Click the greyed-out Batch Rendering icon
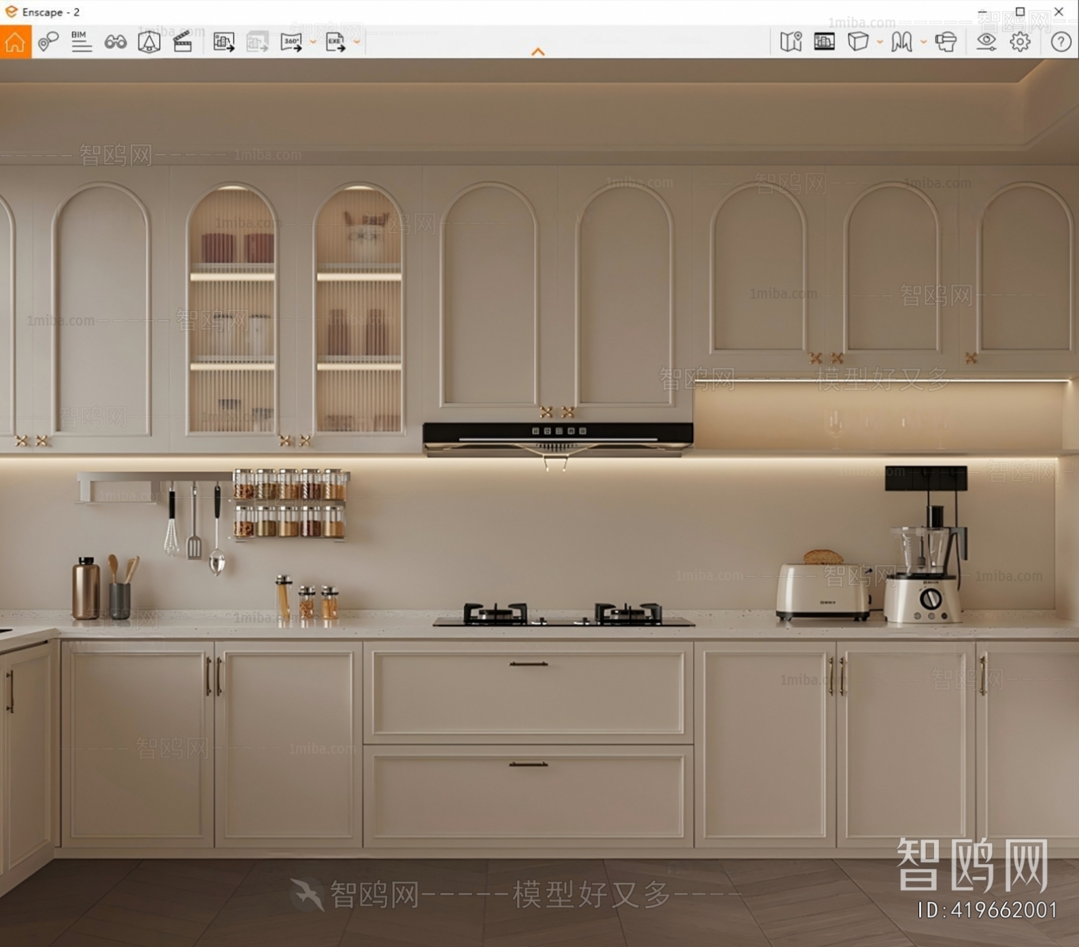This screenshot has width=1079, height=947. click(x=257, y=42)
